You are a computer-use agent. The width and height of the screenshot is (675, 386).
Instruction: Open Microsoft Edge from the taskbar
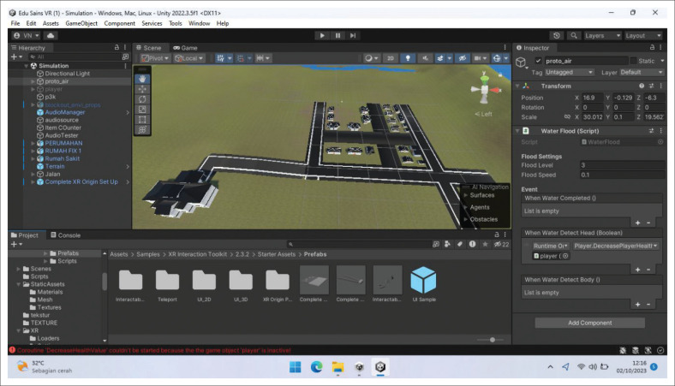pyautogui.click(x=316, y=367)
